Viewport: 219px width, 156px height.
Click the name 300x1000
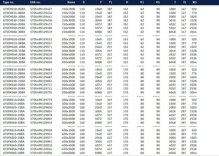[68, 100]
